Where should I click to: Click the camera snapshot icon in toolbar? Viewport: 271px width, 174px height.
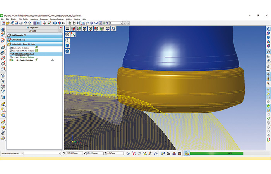64,23
